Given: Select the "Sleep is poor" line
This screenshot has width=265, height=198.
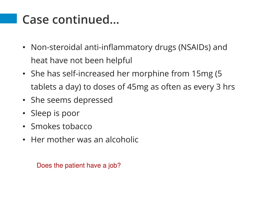Looking at the screenshot, I should (55, 113).
